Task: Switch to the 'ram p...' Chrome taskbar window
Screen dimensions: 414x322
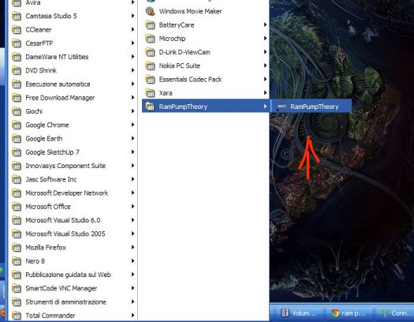Action: pos(349,313)
